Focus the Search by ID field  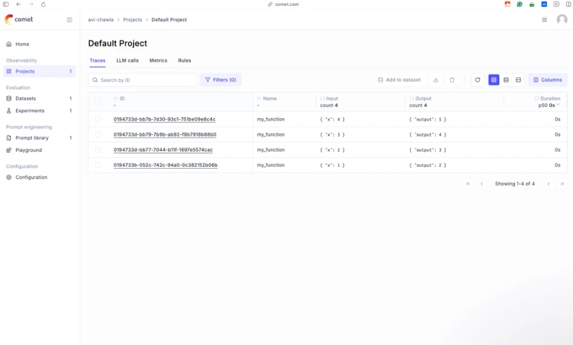[143, 80]
